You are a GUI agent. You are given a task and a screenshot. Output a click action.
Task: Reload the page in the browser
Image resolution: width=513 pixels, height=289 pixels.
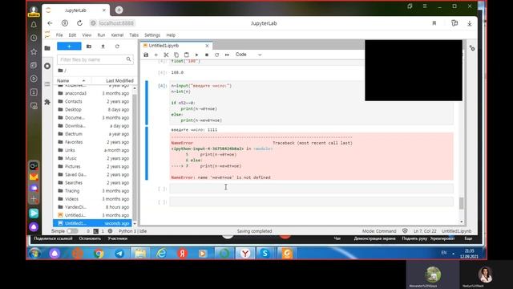coord(79,23)
